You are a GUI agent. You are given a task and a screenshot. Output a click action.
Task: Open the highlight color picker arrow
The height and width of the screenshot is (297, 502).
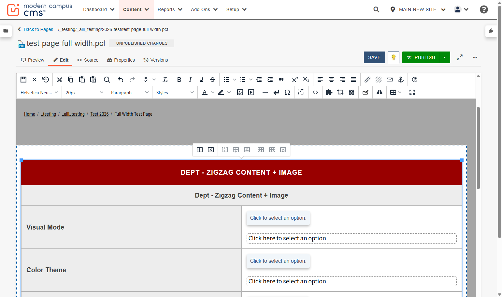tap(229, 92)
